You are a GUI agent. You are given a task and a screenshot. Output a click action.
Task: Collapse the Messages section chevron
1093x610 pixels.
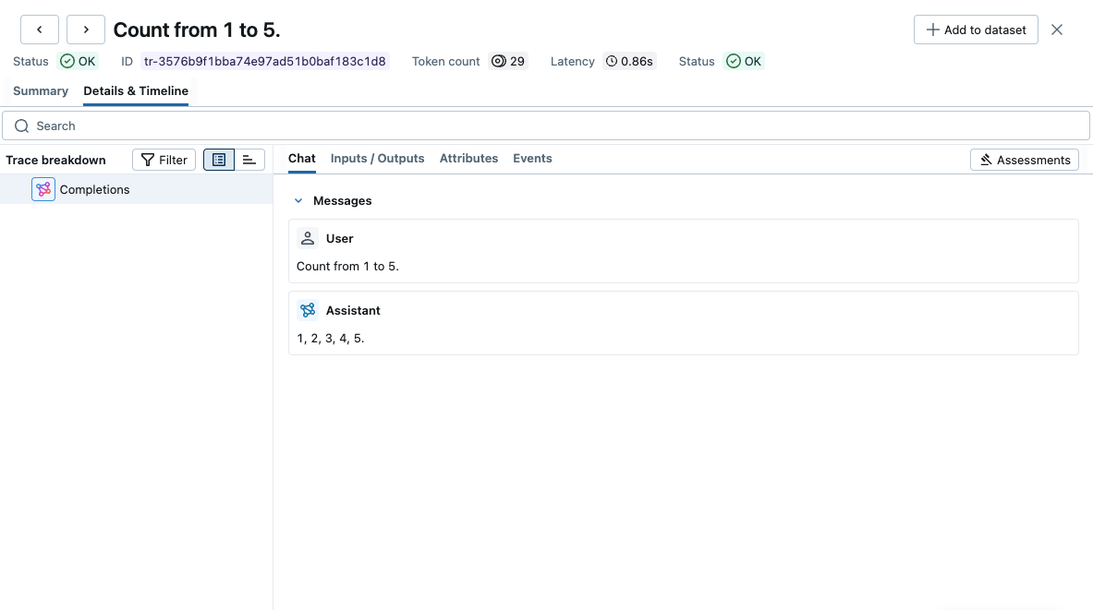pyautogui.click(x=298, y=200)
